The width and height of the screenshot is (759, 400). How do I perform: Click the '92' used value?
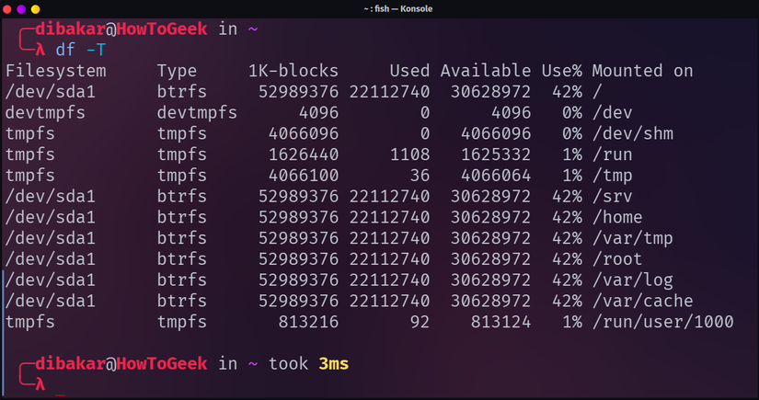click(x=420, y=322)
